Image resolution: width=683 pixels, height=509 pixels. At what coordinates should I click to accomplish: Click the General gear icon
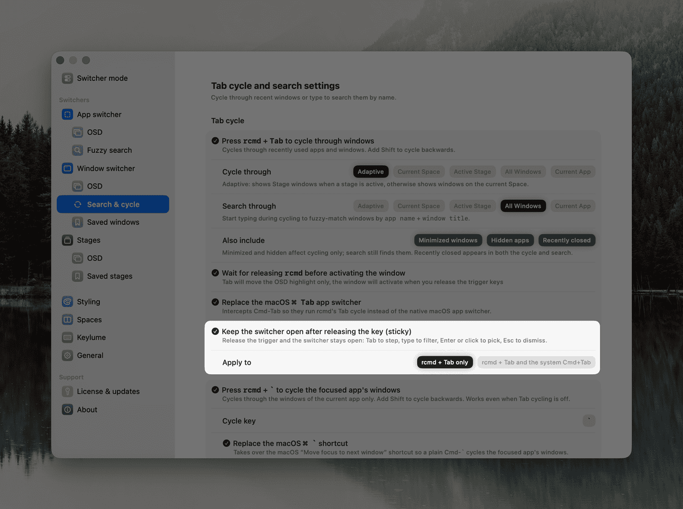click(x=67, y=356)
